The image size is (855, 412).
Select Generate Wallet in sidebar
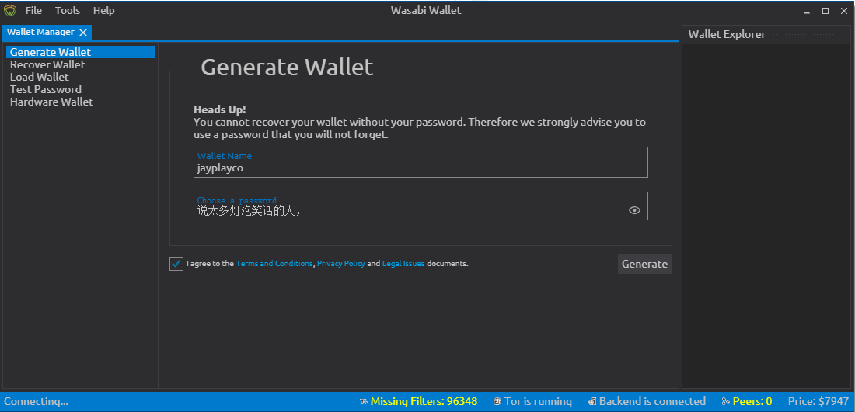[80, 52]
